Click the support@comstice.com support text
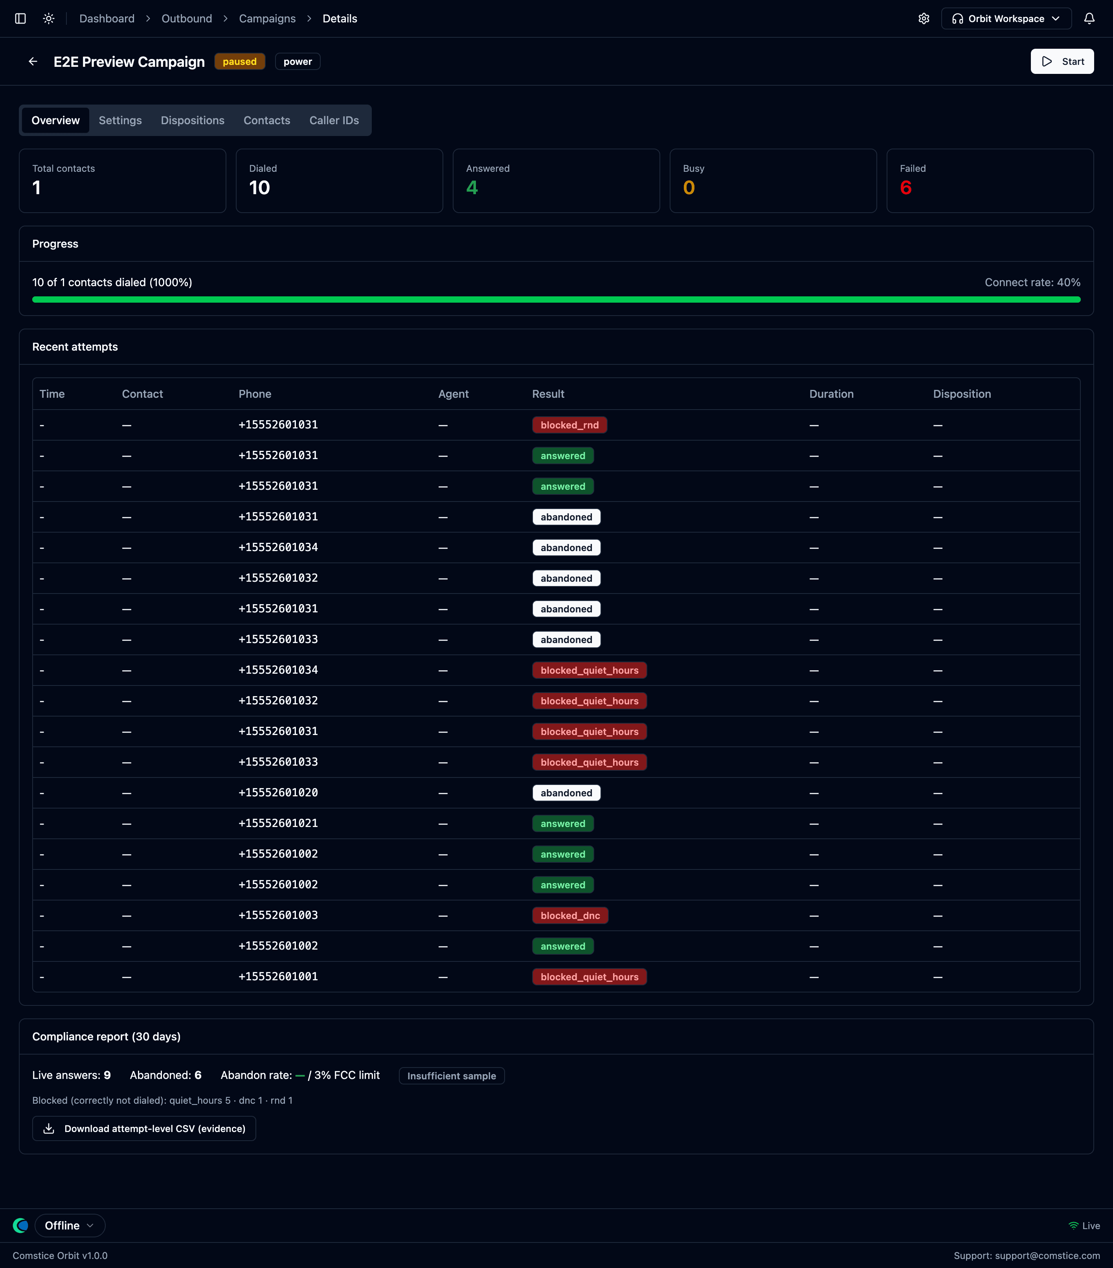 [1027, 1255]
